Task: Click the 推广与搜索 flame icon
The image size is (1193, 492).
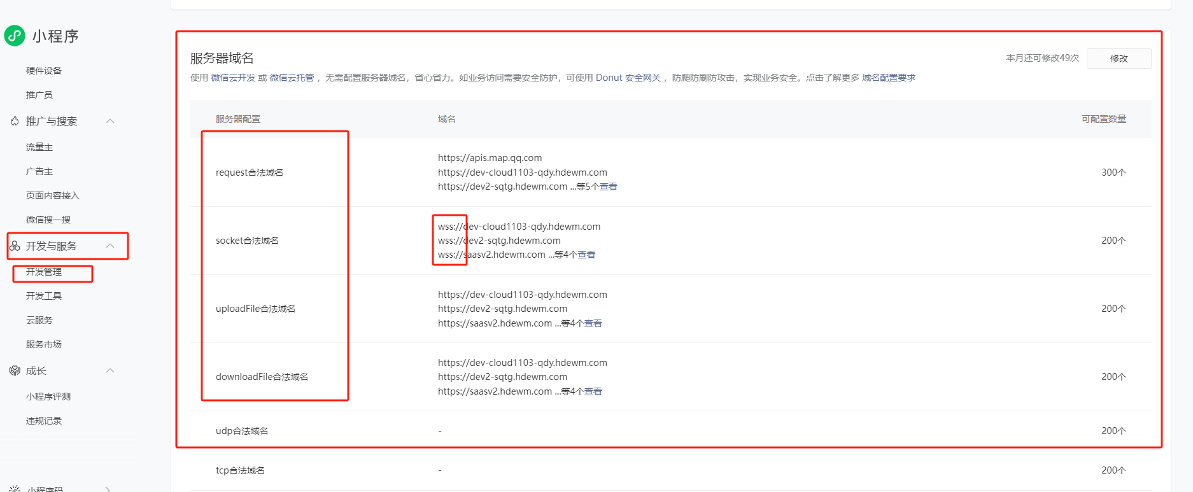Action: pyautogui.click(x=15, y=121)
